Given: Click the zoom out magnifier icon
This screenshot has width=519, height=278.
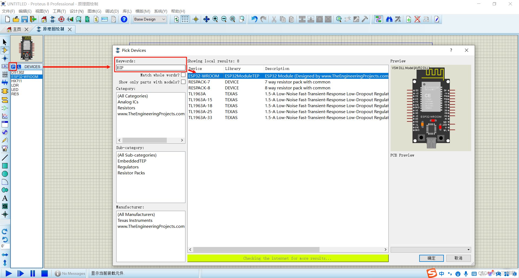Looking at the screenshot, I should coord(224,19).
